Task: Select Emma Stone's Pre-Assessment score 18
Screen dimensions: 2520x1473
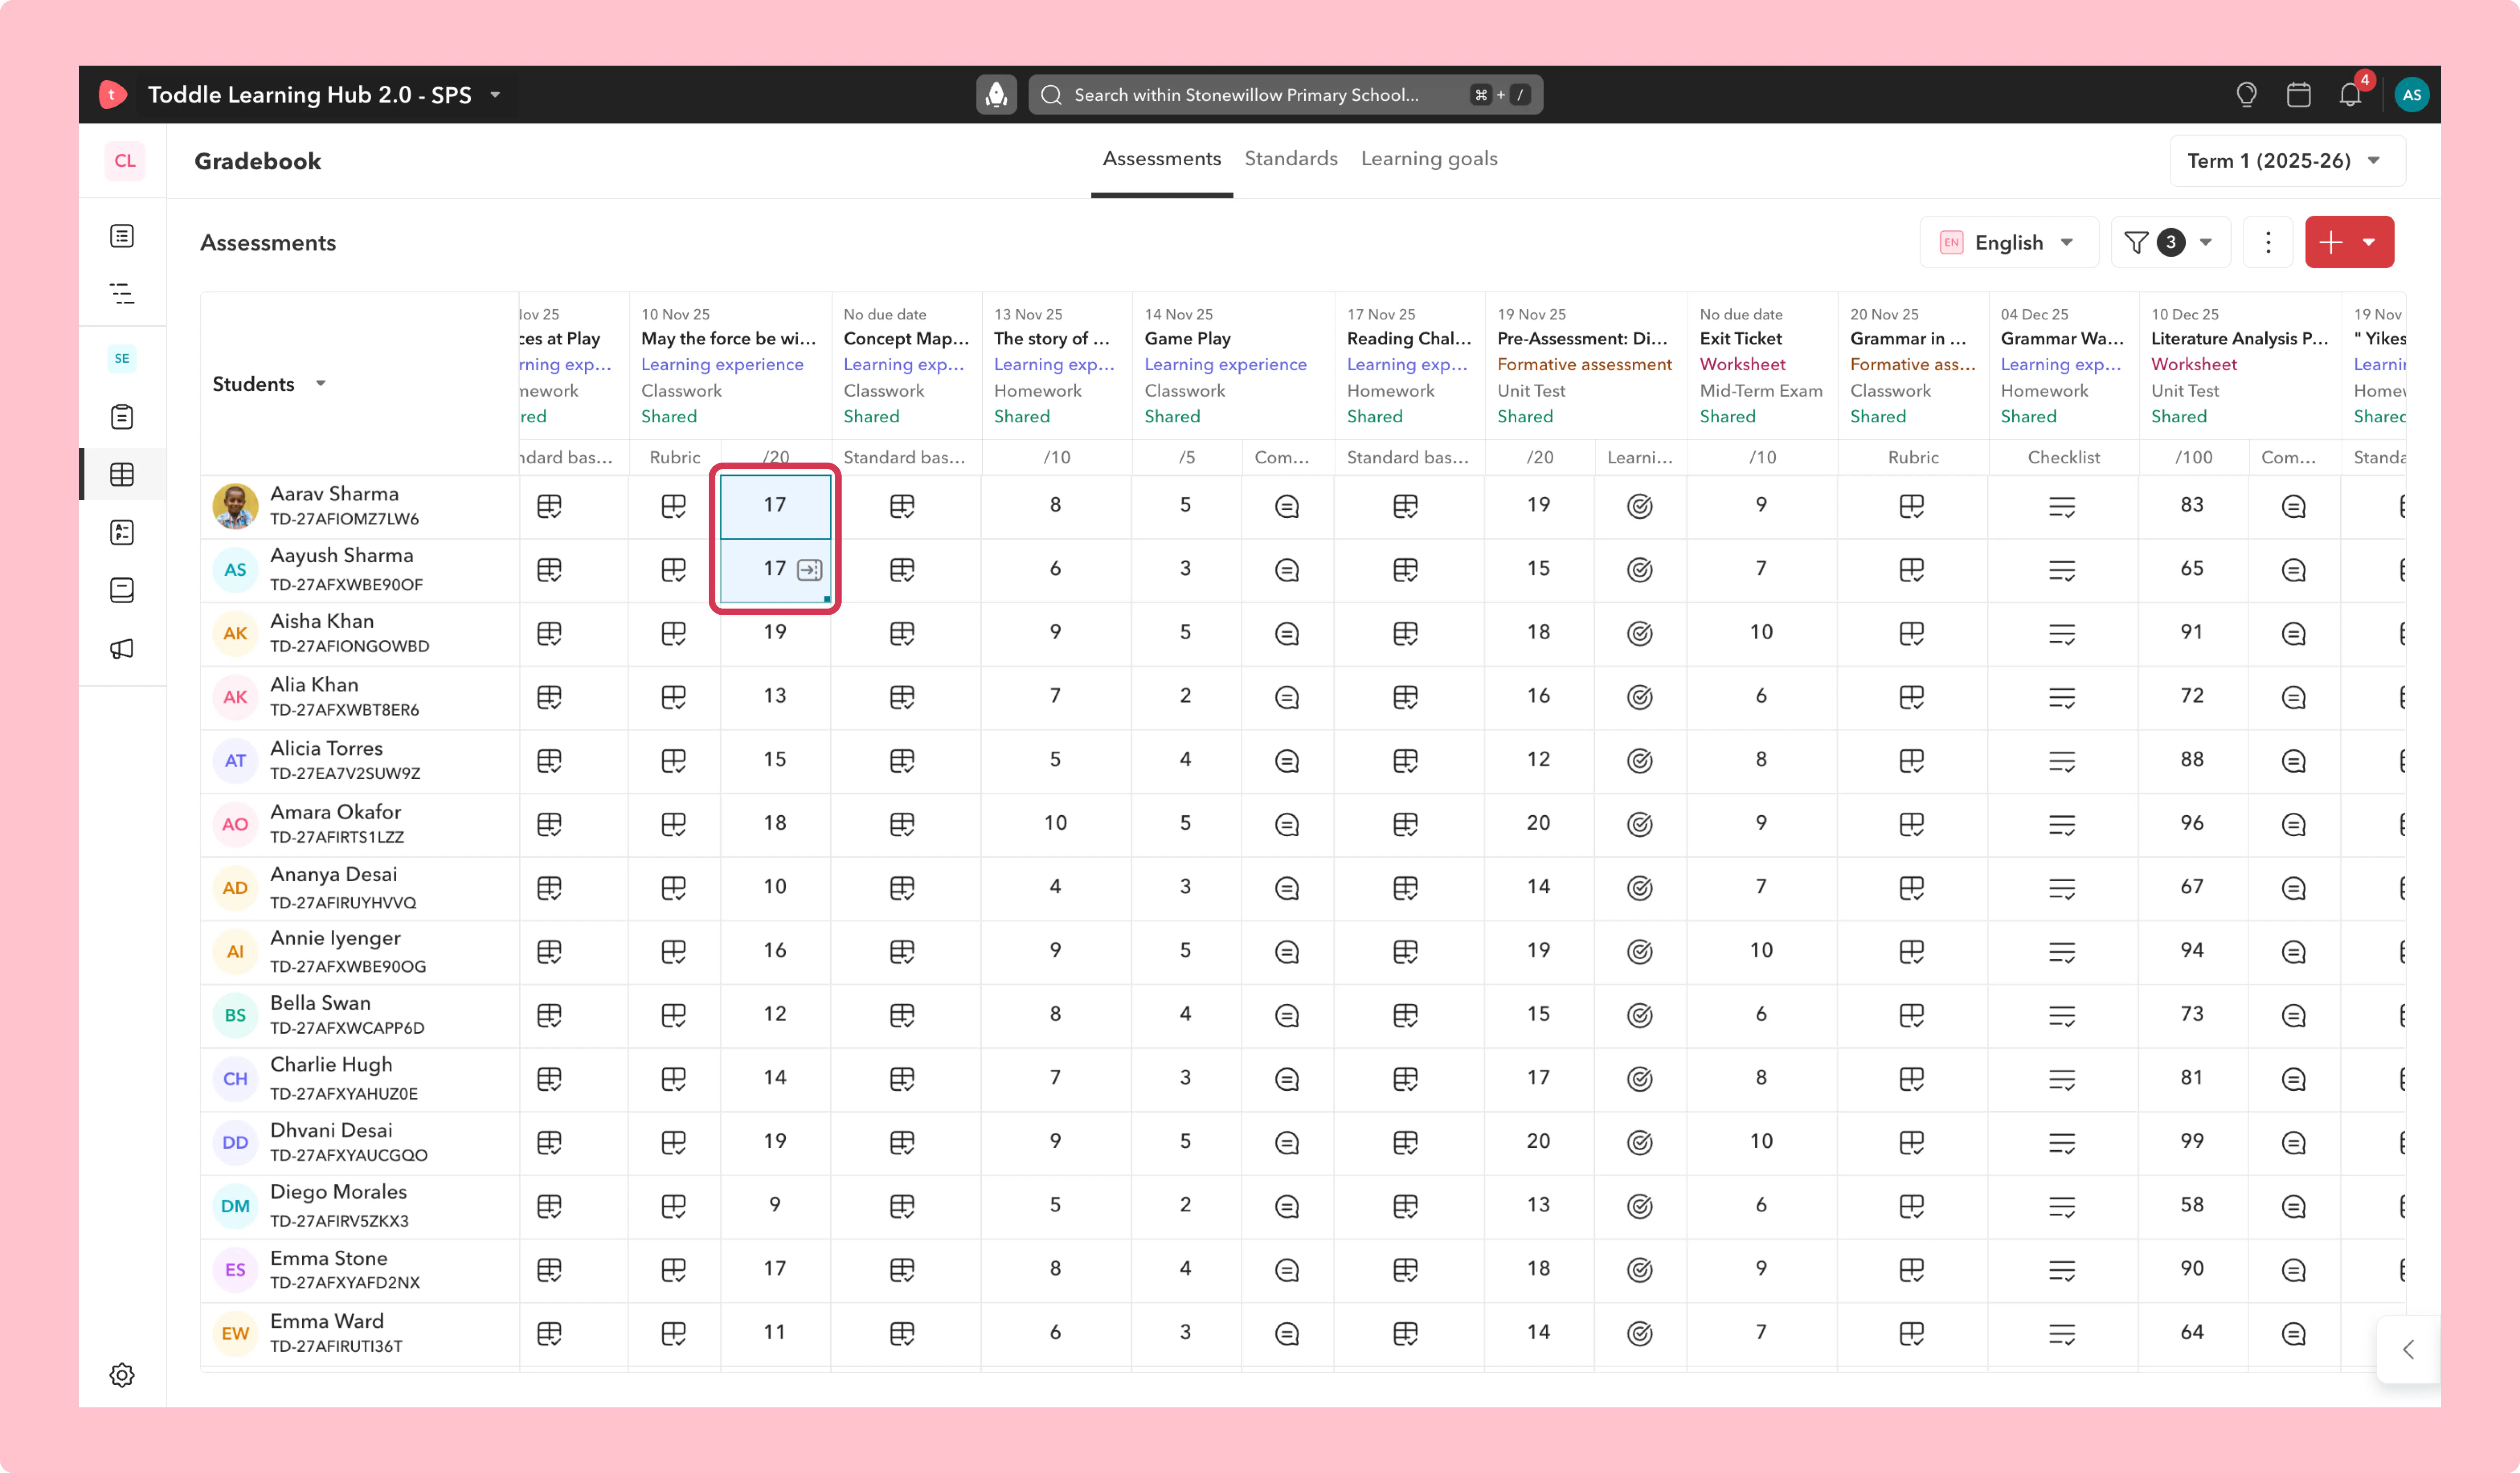Action: [x=1539, y=1269]
